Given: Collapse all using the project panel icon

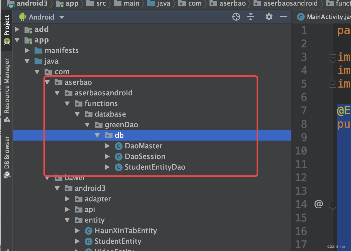Looking at the screenshot, I should click(251, 17).
